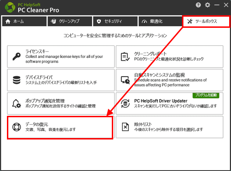Screen dimensions: 231x171
Task: Select the ツールボックス tab
Action: pos(206,21)
